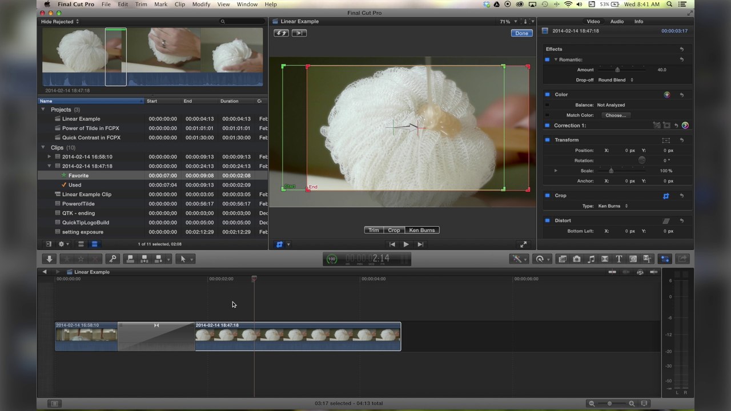Screen dimensions: 731x411
Task: Click the Match Color Choose... button
Action: coord(616,115)
